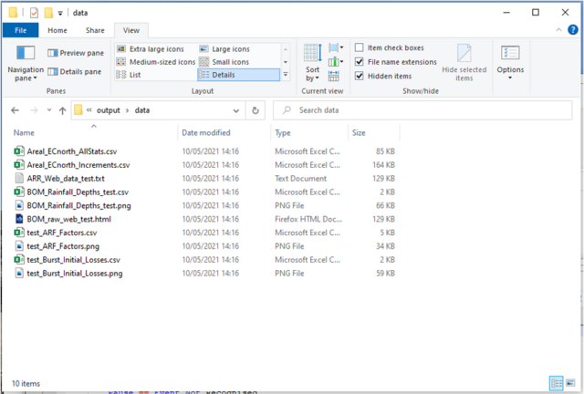The width and height of the screenshot is (584, 394).
Task: Click the Navigation pane icon
Action: click(25, 55)
